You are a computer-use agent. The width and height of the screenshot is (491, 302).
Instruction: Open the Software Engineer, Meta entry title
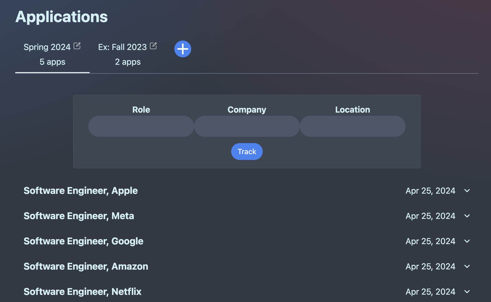click(x=79, y=216)
